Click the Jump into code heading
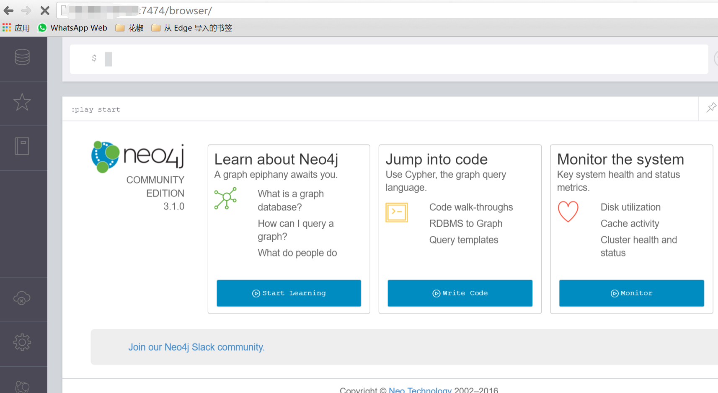The height and width of the screenshot is (393, 718). (436, 159)
